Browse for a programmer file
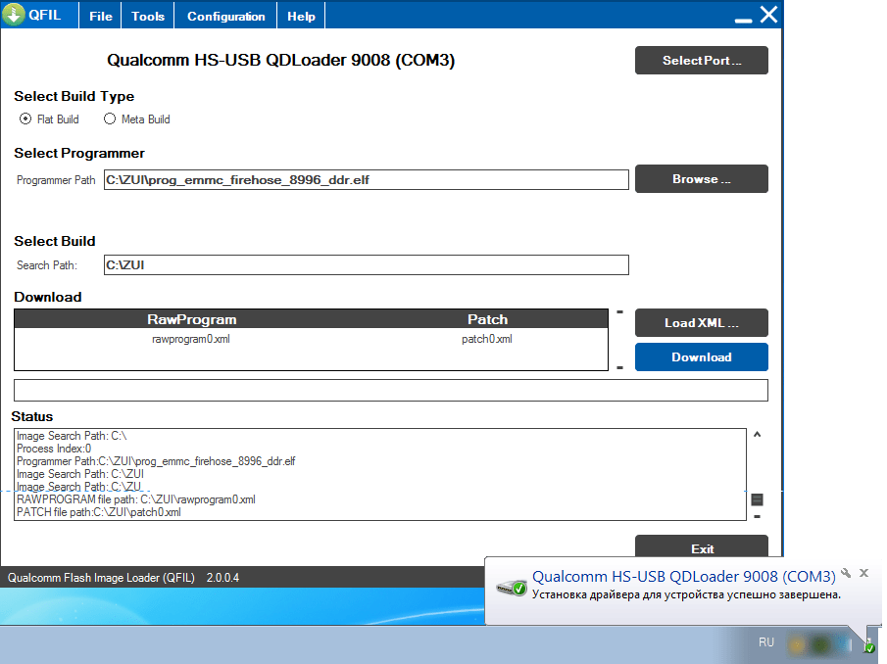This screenshot has height=664, width=887. (702, 179)
